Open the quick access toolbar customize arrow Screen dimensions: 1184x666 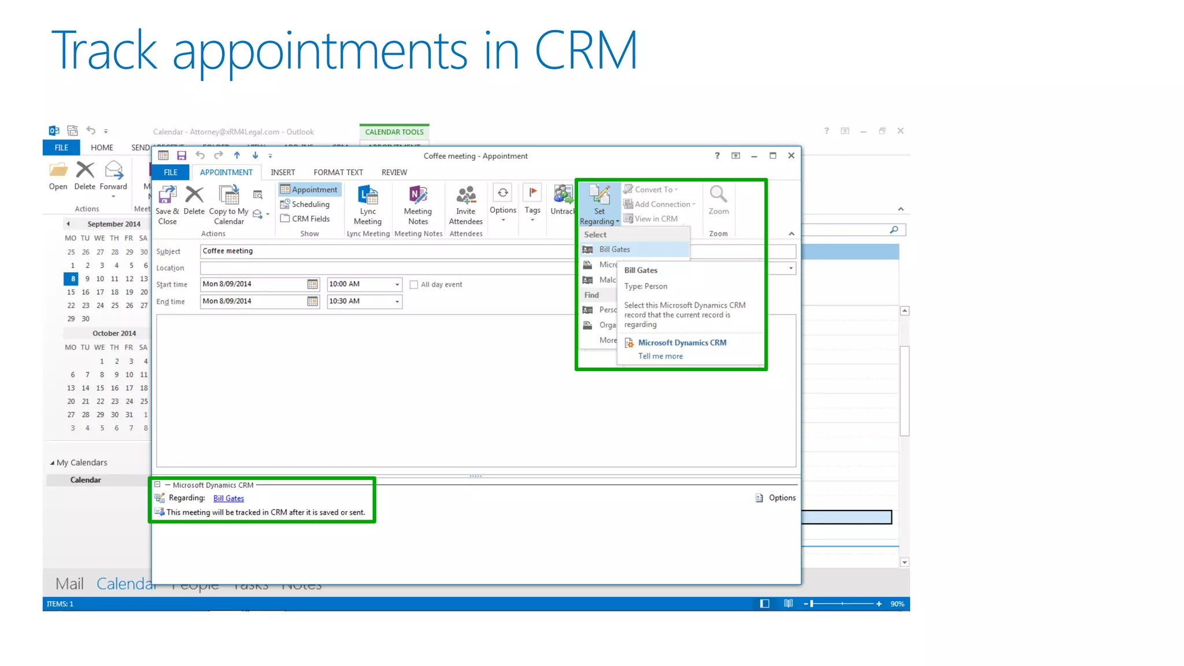pos(270,156)
